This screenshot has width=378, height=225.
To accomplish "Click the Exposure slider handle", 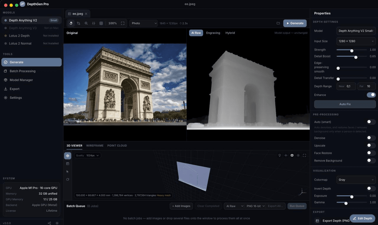I will (x=352, y=197).
